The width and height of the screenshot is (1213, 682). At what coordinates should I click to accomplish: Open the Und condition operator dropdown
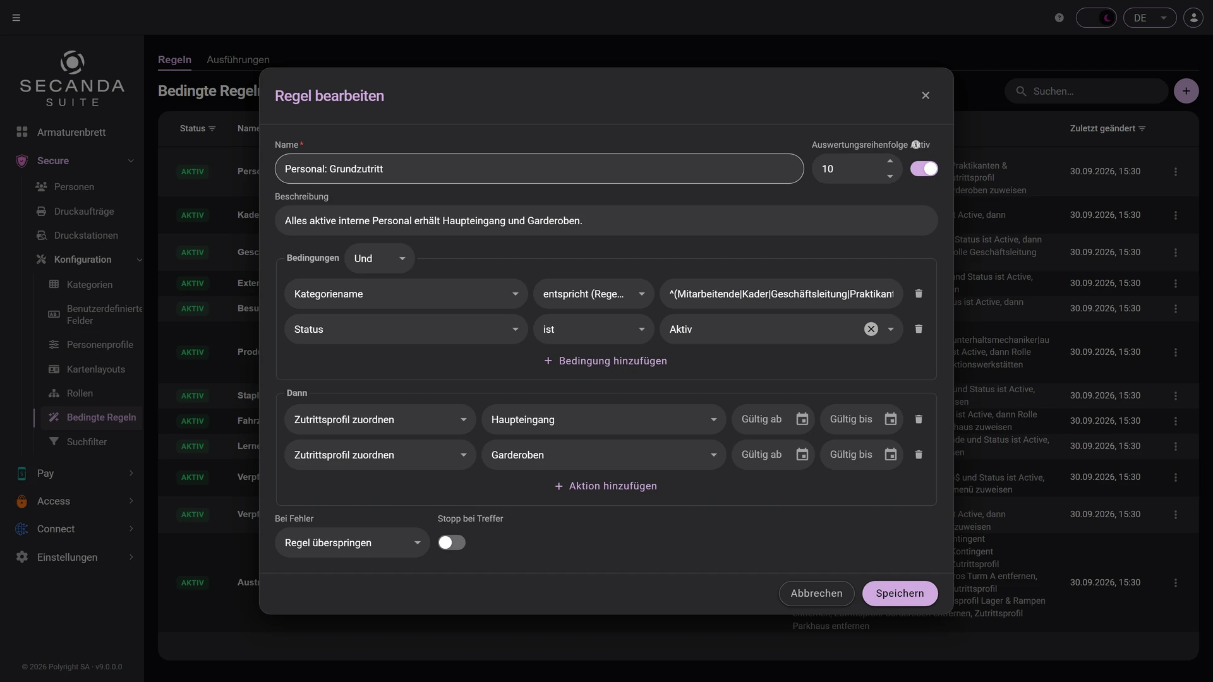380,258
